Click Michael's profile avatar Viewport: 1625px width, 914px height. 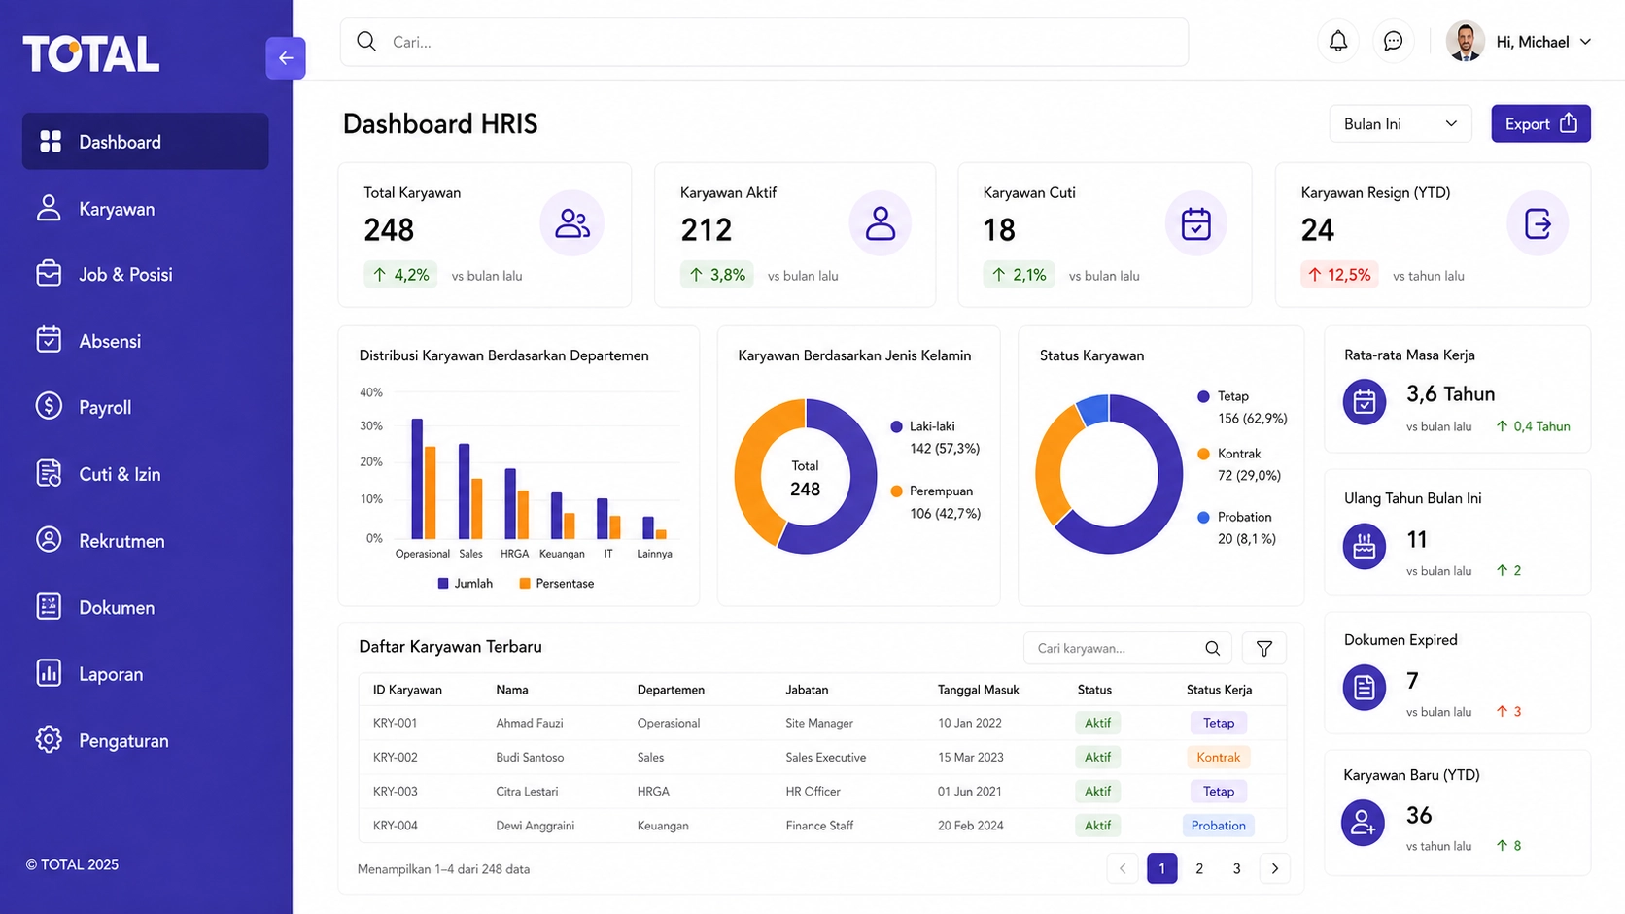(x=1465, y=41)
